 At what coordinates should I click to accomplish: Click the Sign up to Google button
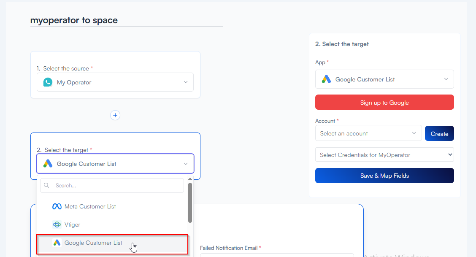[x=384, y=102]
